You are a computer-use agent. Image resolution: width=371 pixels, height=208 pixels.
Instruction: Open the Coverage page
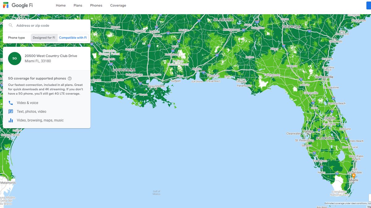[x=118, y=6]
